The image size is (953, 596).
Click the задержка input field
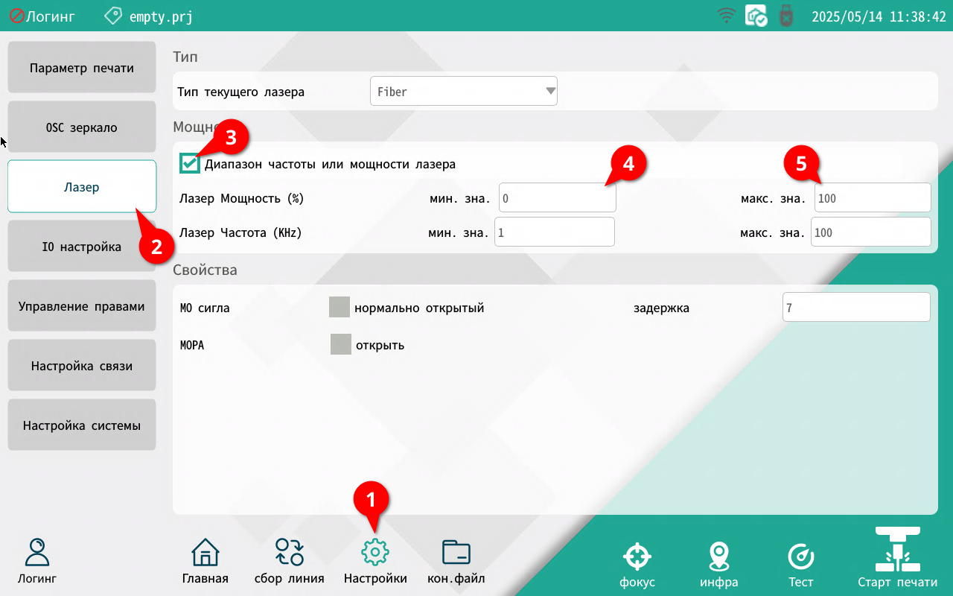[x=855, y=307]
